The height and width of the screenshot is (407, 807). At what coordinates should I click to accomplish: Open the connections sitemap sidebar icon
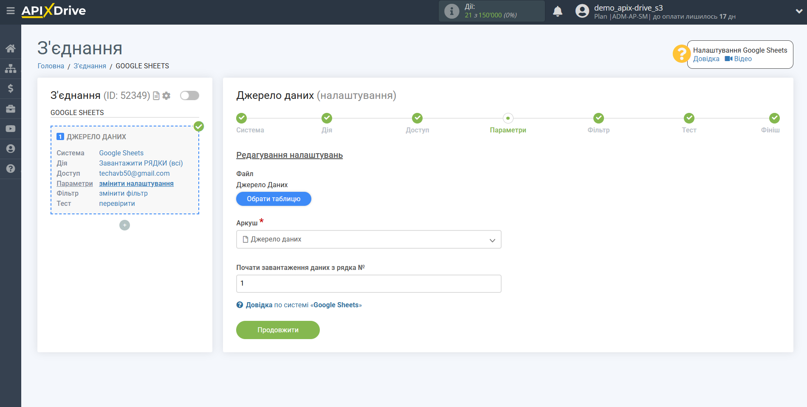pos(11,68)
